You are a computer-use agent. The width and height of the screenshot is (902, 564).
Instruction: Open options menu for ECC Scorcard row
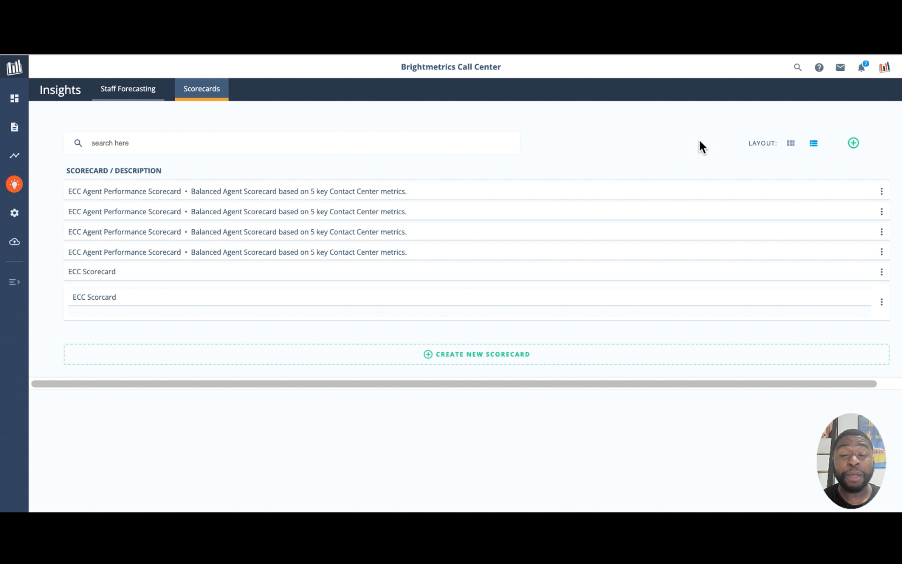click(x=881, y=302)
